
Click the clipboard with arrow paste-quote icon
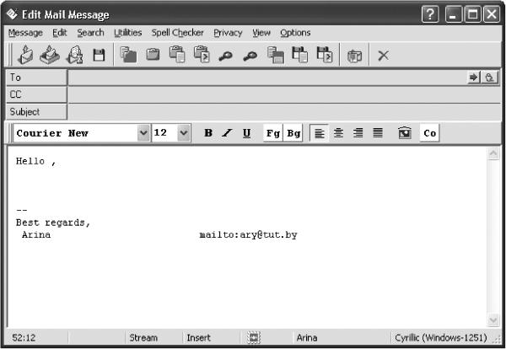[x=202, y=54]
